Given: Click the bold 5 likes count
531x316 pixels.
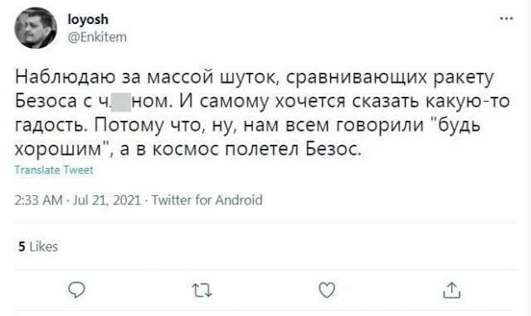Looking at the screenshot, I should pos(22,247).
